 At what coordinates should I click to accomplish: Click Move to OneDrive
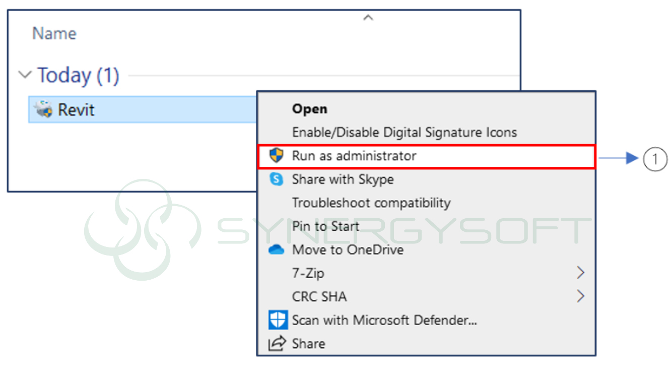pyautogui.click(x=348, y=249)
